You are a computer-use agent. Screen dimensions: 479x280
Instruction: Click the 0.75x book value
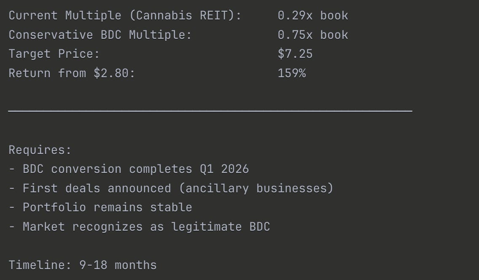pyautogui.click(x=313, y=35)
